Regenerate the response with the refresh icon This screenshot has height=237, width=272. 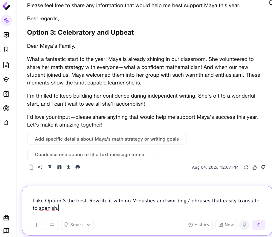point(246,167)
